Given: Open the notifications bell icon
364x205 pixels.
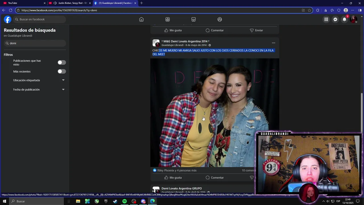Looking at the screenshot, I should coord(344,19).
